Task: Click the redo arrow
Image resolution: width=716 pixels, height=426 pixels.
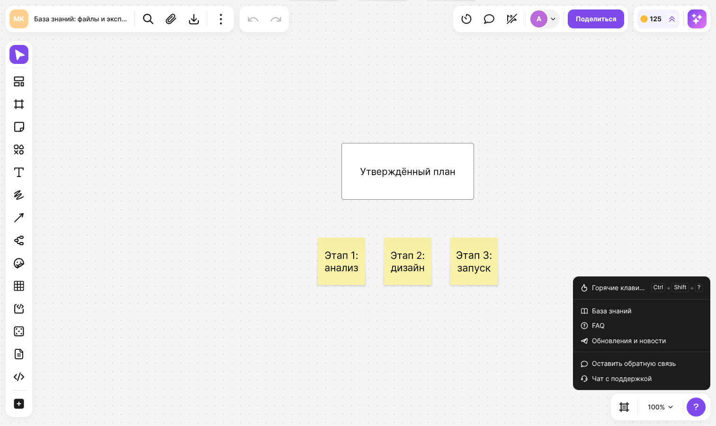Action: point(276,19)
